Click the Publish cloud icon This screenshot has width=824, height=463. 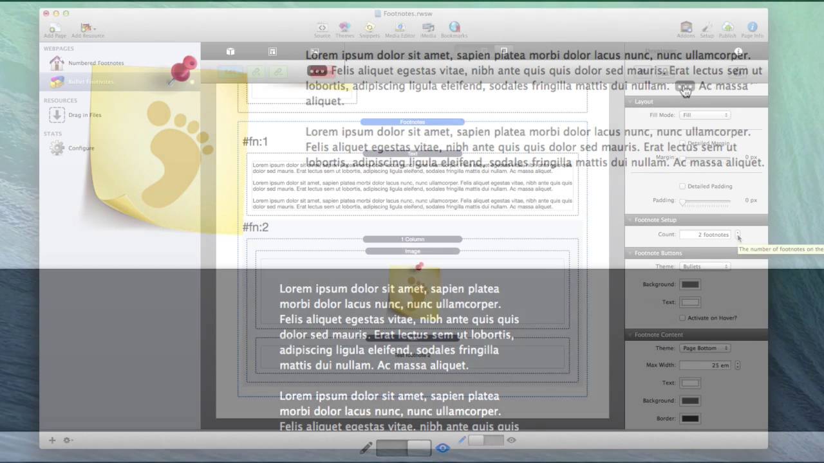[x=727, y=28]
